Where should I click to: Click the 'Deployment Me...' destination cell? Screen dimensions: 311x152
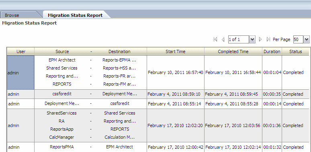click(120, 94)
